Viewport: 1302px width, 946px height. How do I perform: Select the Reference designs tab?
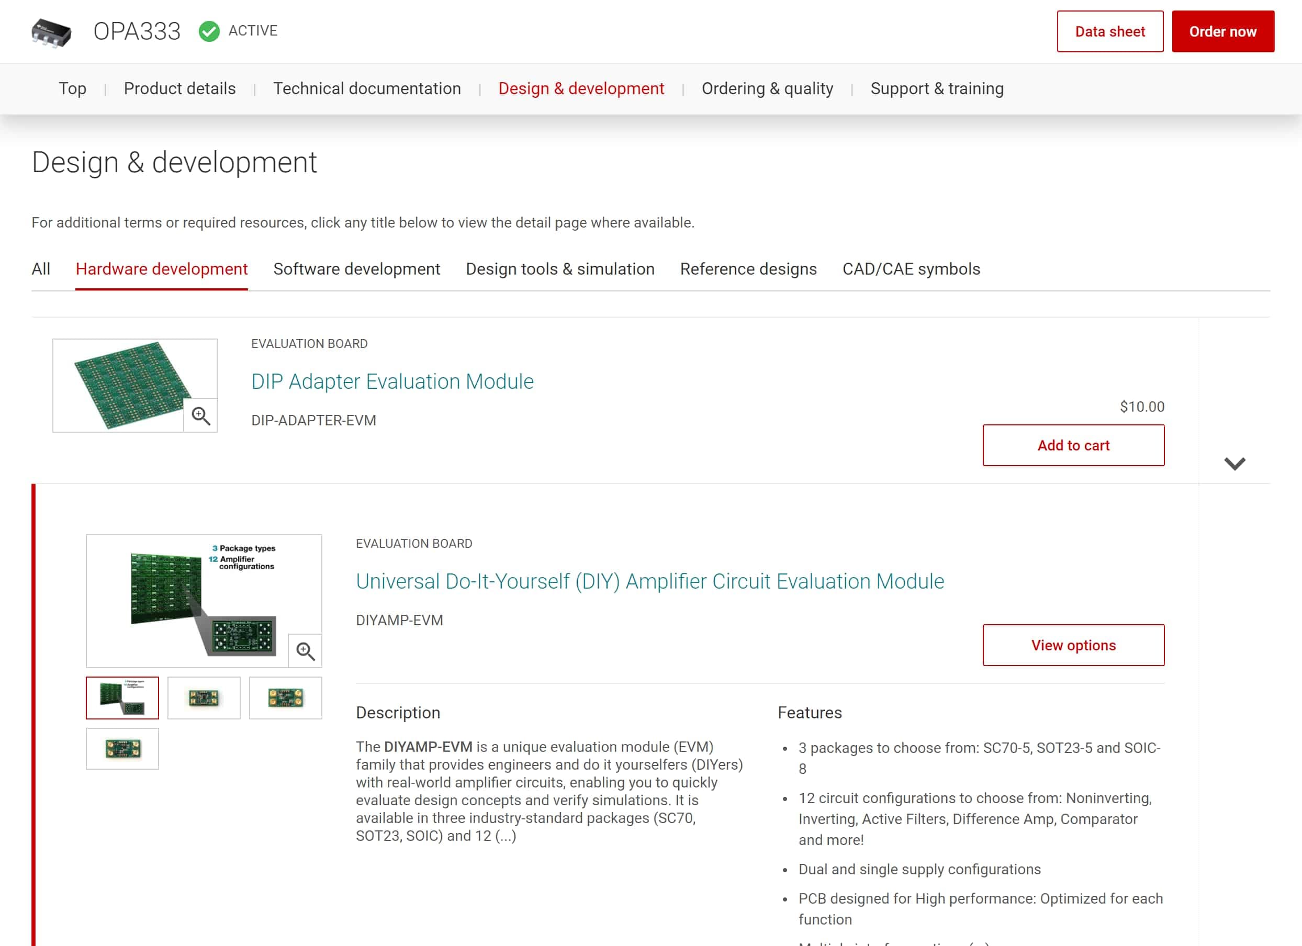pyautogui.click(x=748, y=268)
